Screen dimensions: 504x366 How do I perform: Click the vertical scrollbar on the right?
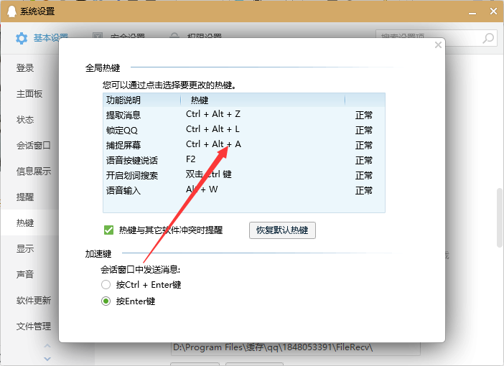pyautogui.click(x=499, y=219)
